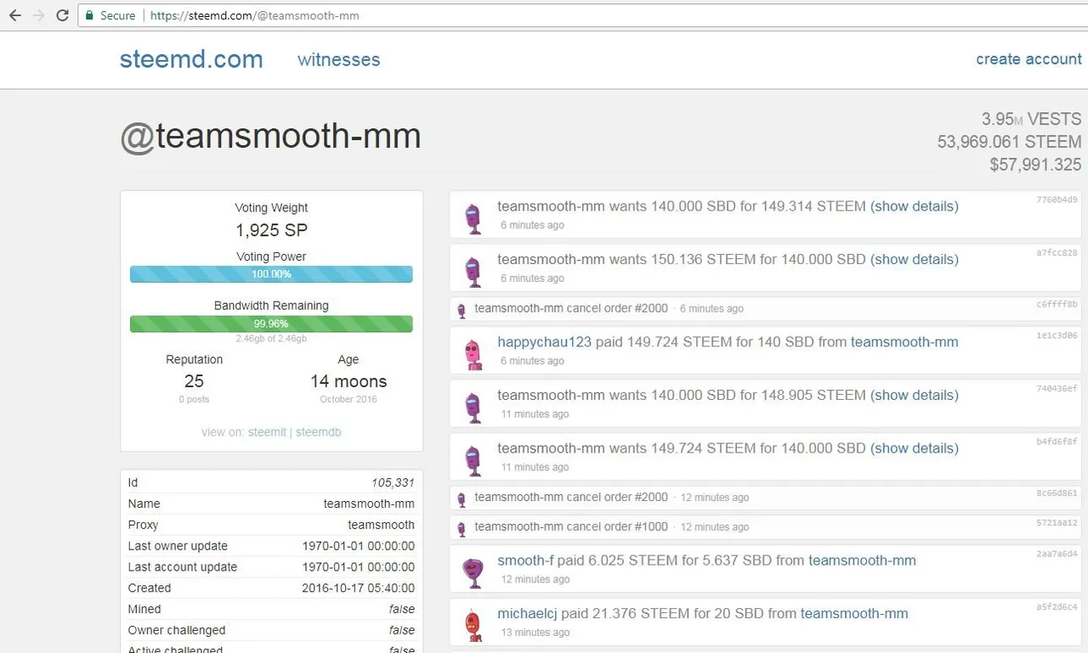Click the Bandwidth Remaining 99.96% bar
1088x653 pixels.
(x=271, y=324)
